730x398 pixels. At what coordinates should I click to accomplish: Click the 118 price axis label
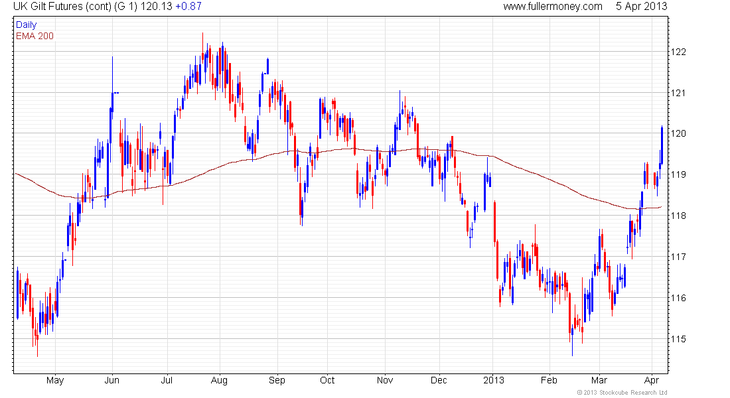(678, 216)
